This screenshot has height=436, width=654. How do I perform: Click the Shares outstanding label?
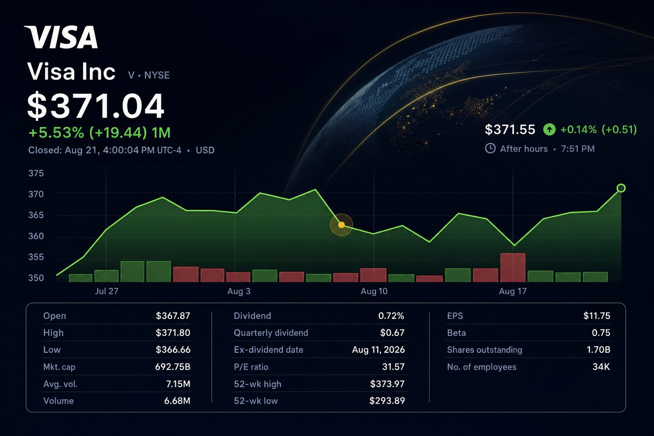(485, 350)
